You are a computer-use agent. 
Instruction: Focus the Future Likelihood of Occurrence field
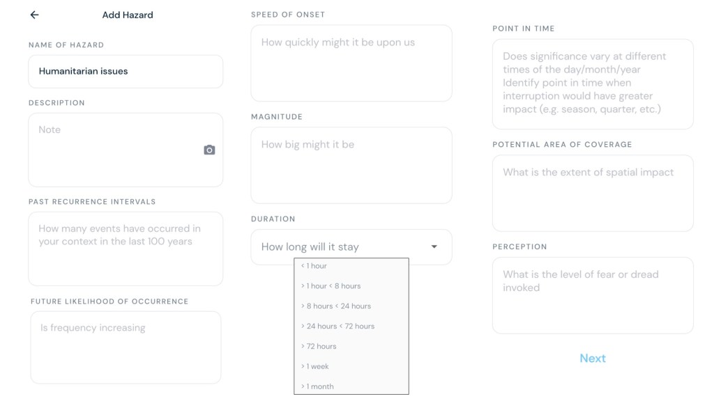(x=126, y=347)
